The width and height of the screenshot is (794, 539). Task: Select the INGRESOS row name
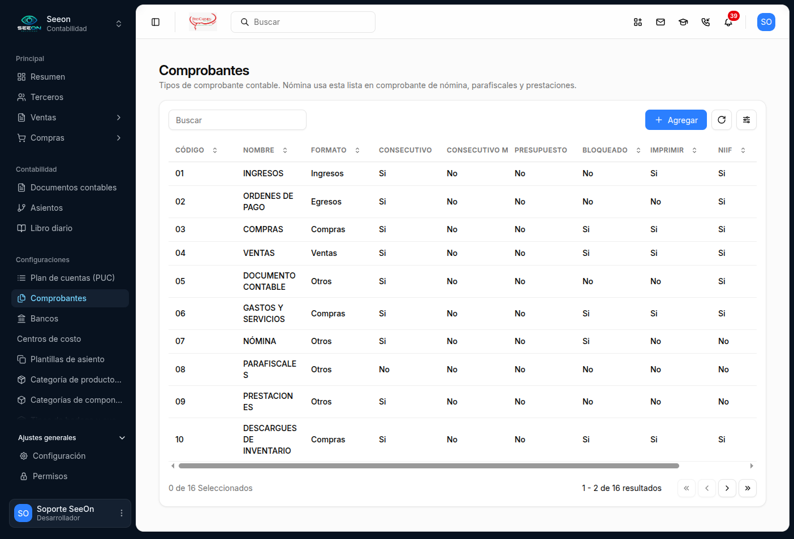264,173
